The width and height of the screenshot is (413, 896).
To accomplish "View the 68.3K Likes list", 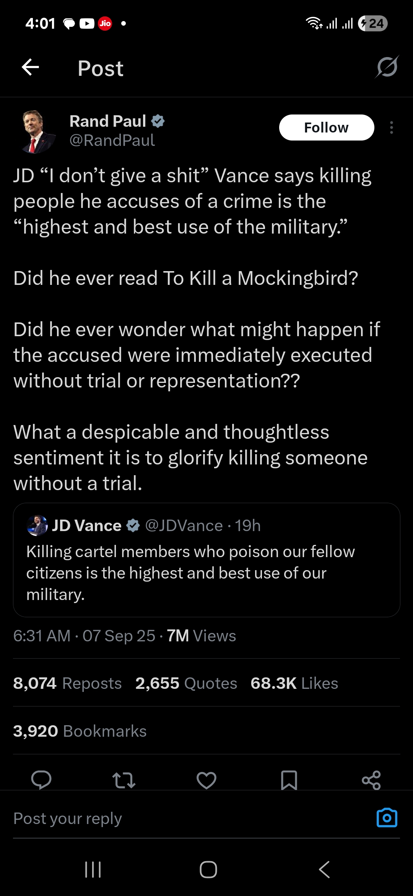I will click(x=294, y=683).
